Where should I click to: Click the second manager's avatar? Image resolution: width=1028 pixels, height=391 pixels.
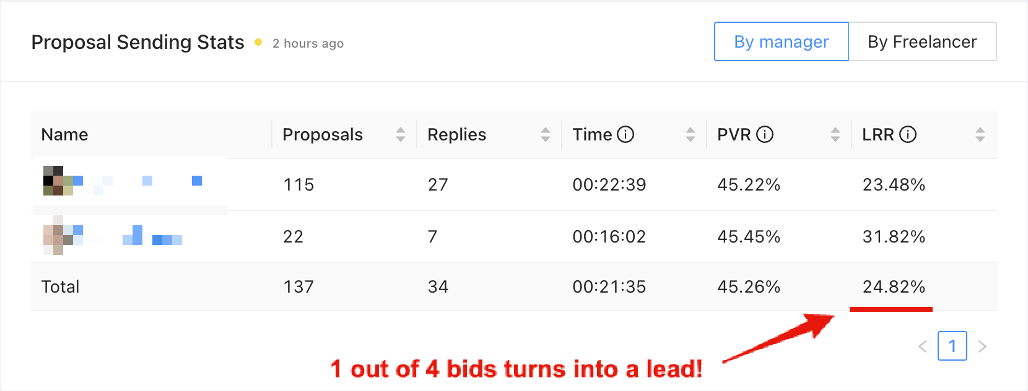pyautogui.click(x=58, y=235)
